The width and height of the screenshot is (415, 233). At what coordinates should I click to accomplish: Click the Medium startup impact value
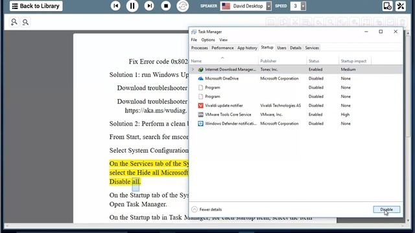tap(348, 69)
